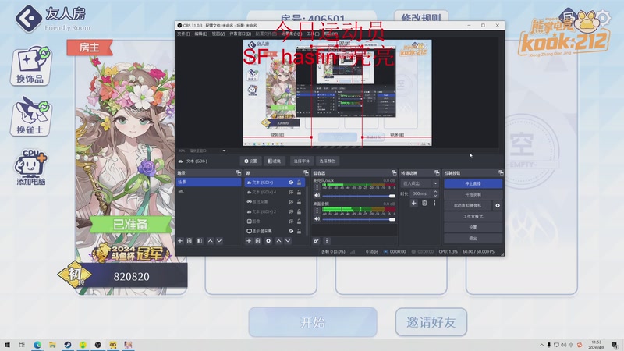
Task: Move the selected source up
Action: click(278, 241)
